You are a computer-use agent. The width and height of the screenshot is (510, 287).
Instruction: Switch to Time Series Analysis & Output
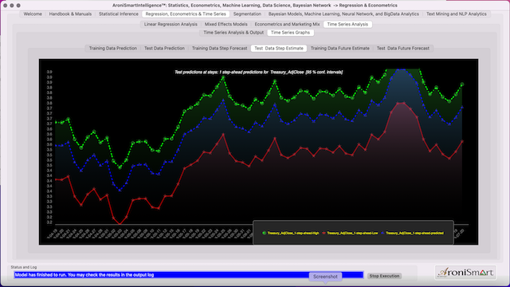[233, 33]
